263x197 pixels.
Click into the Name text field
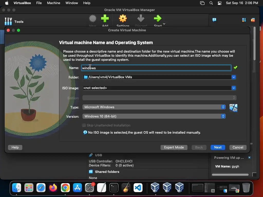click(156, 68)
